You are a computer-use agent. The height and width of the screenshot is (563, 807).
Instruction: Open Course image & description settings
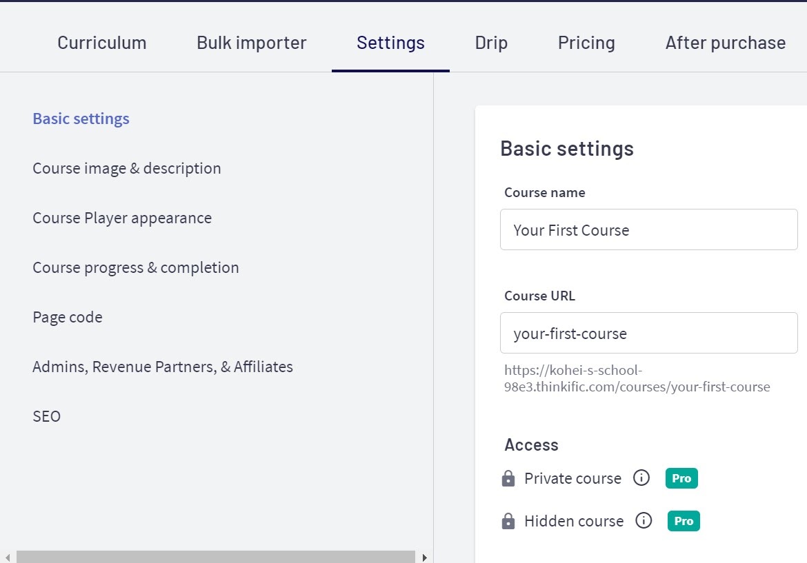[x=127, y=168]
